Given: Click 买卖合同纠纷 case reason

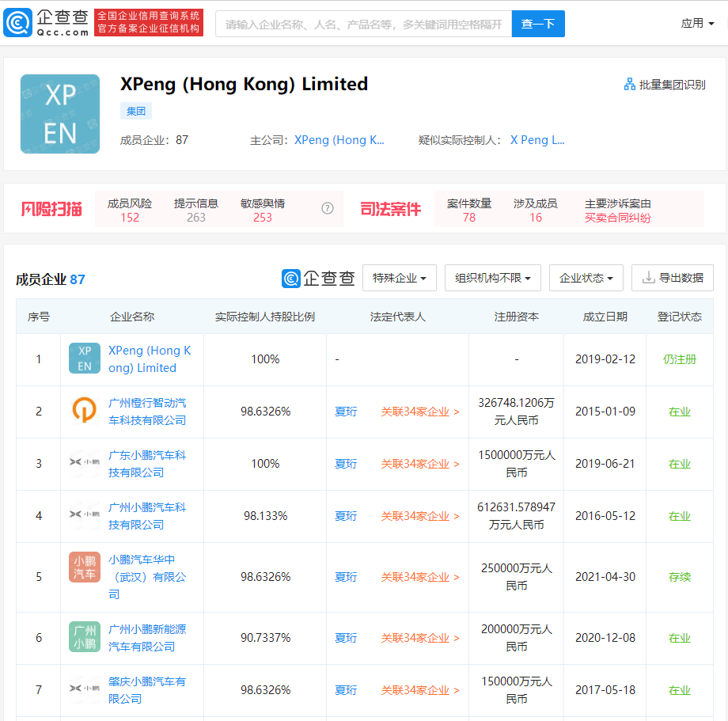Looking at the screenshot, I should 617,218.
